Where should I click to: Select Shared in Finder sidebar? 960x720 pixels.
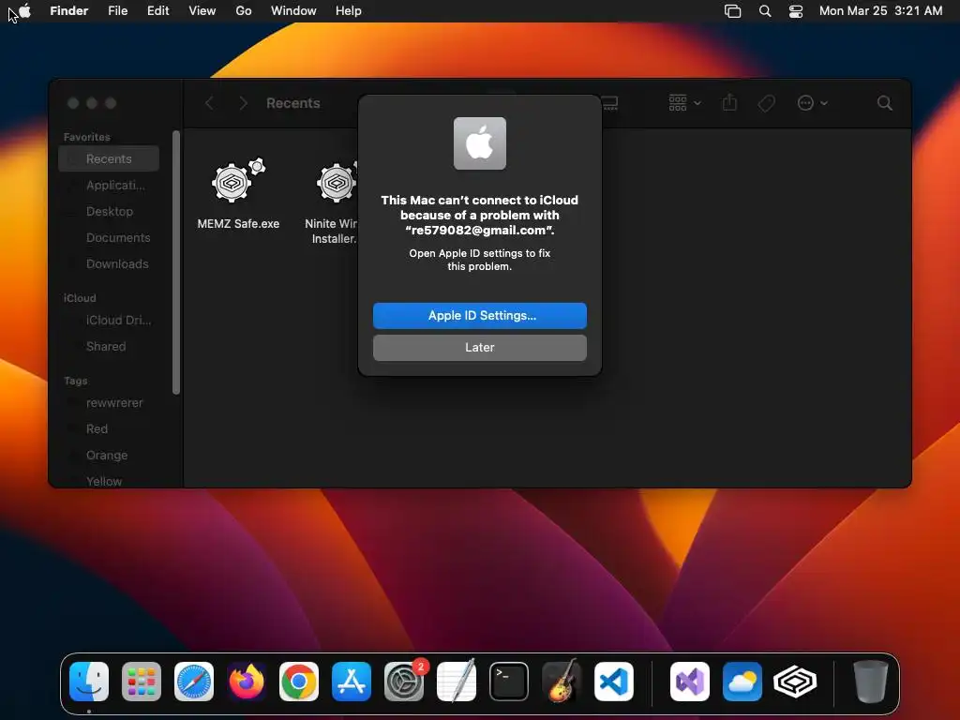(x=109, y=347)
